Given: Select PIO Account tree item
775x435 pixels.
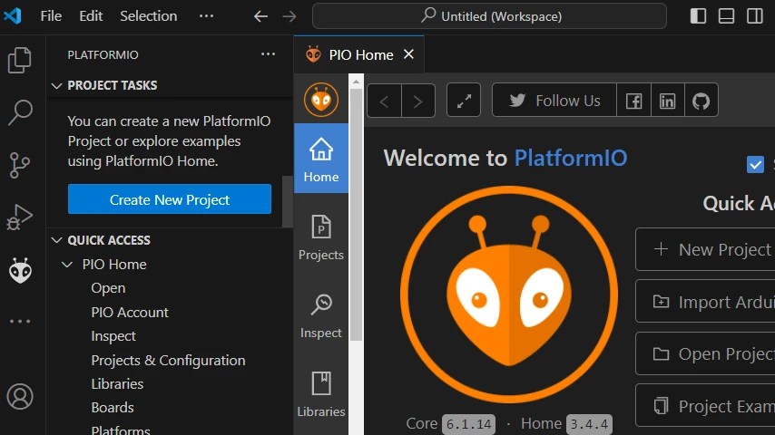Looking at the screenshot, I should [130, 313].
